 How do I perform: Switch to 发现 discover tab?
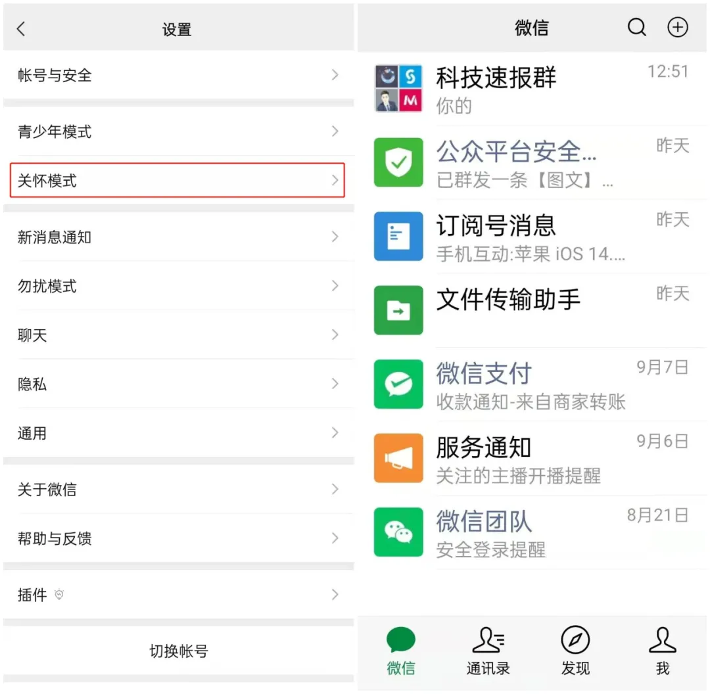tap(575, 651)
